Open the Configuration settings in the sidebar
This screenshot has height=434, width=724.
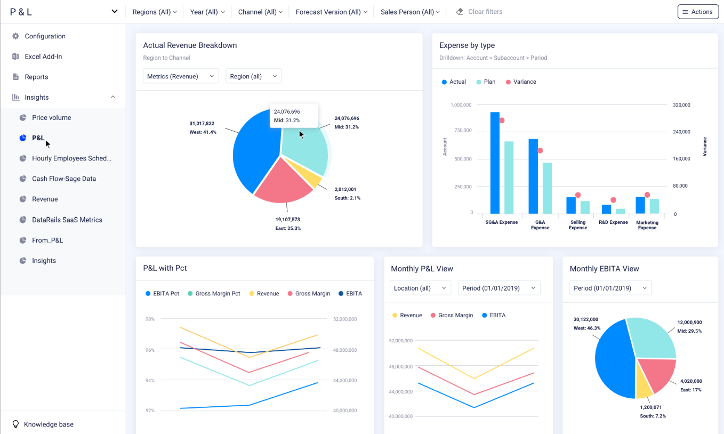[x=17, y=36]
